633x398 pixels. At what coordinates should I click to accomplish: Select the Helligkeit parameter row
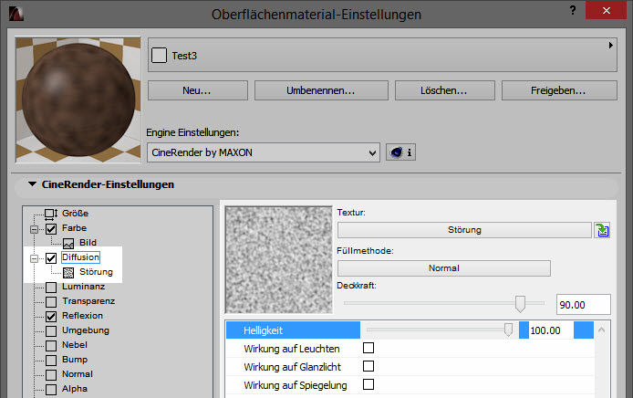pos(410,330)
